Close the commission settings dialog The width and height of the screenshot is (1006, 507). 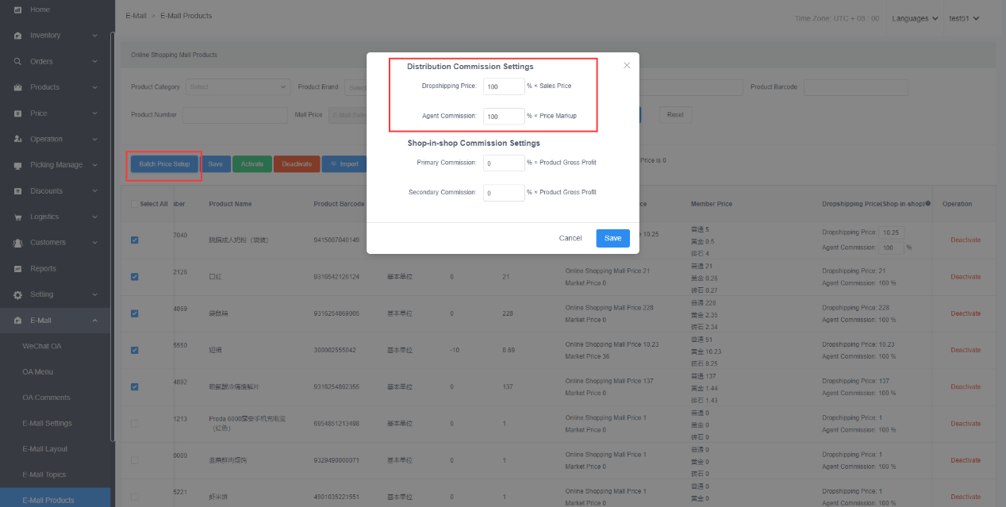pos(627,66)
